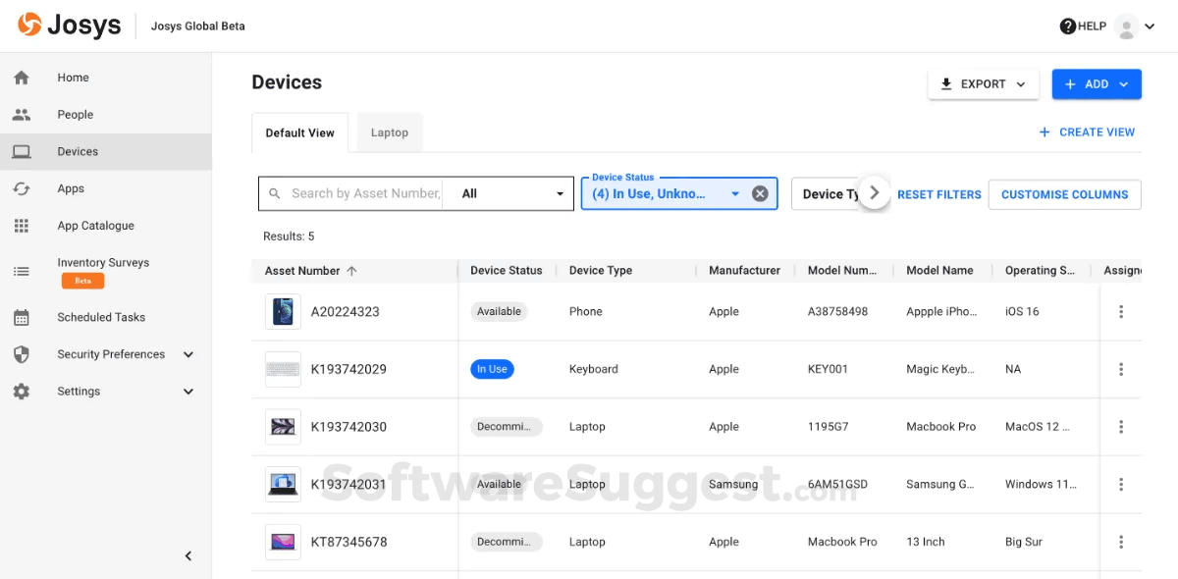Select the Default View tab
This screenshot has width=1178, height=579.
[300, 133]
